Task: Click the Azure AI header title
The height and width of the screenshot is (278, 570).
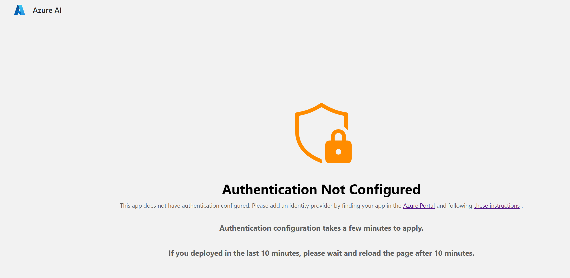Action: pyautogui.click(x=47, y=10)
